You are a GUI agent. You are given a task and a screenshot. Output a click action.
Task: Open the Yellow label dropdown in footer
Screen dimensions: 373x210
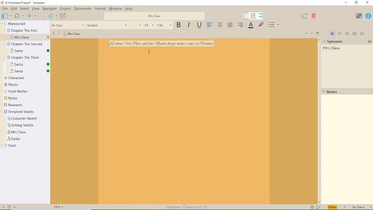(x=337, y=207)
